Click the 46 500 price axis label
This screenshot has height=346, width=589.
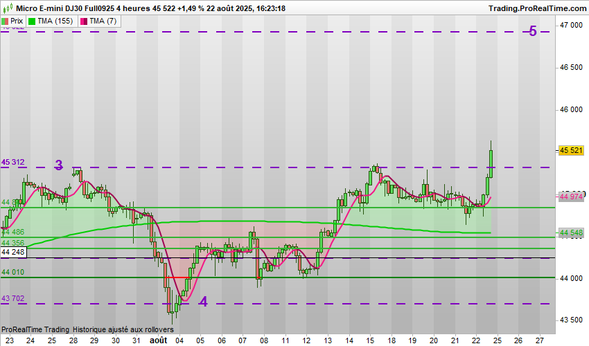(x=571, y=67)
